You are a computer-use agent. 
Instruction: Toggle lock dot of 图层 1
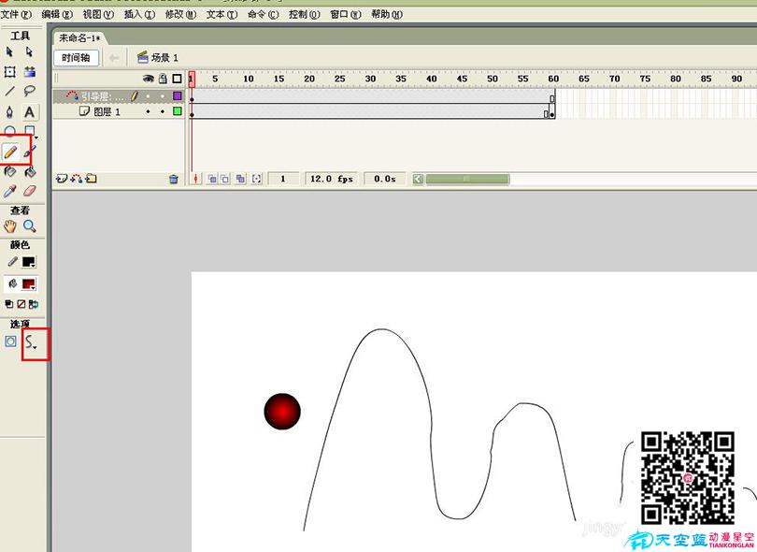(163, 111)
